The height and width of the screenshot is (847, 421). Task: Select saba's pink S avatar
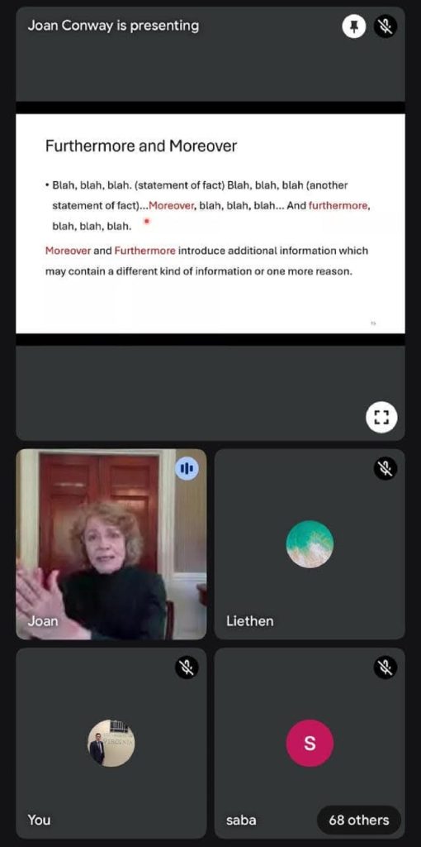point(310,744)
